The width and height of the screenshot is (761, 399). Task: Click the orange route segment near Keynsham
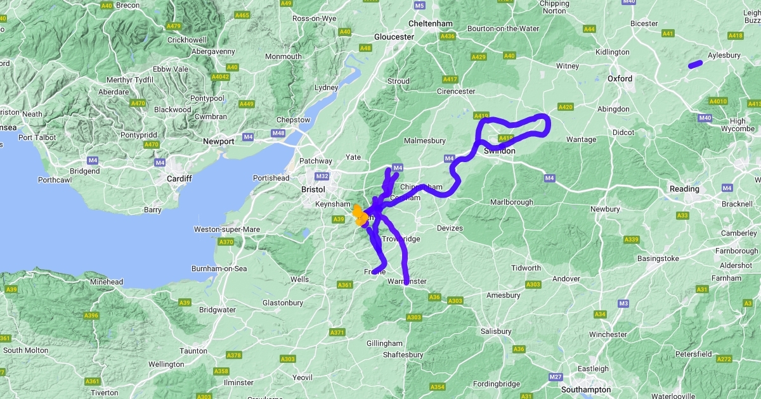[x=360, y=215]
